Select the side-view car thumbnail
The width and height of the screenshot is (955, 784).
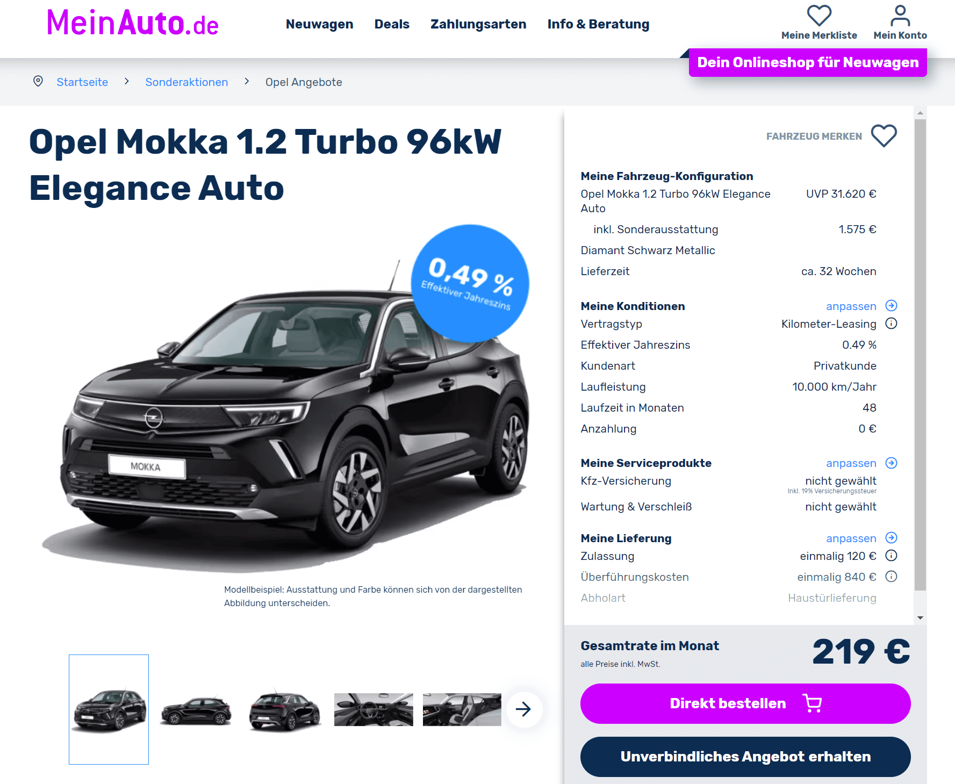click(196, 709)
